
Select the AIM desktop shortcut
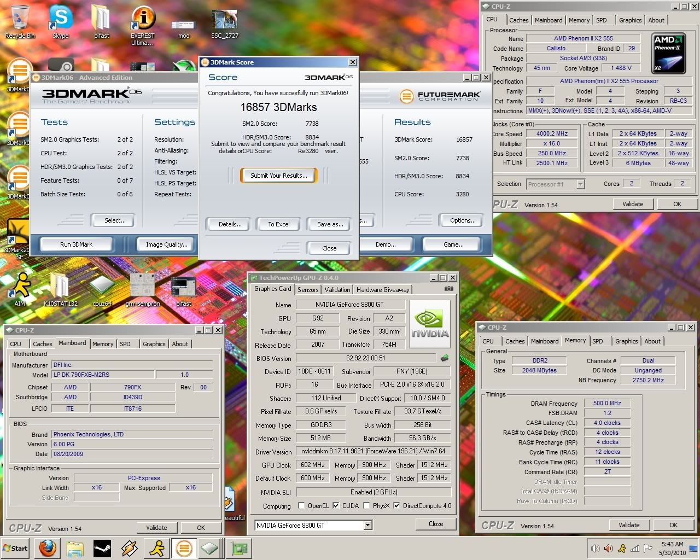click(20, 289)
